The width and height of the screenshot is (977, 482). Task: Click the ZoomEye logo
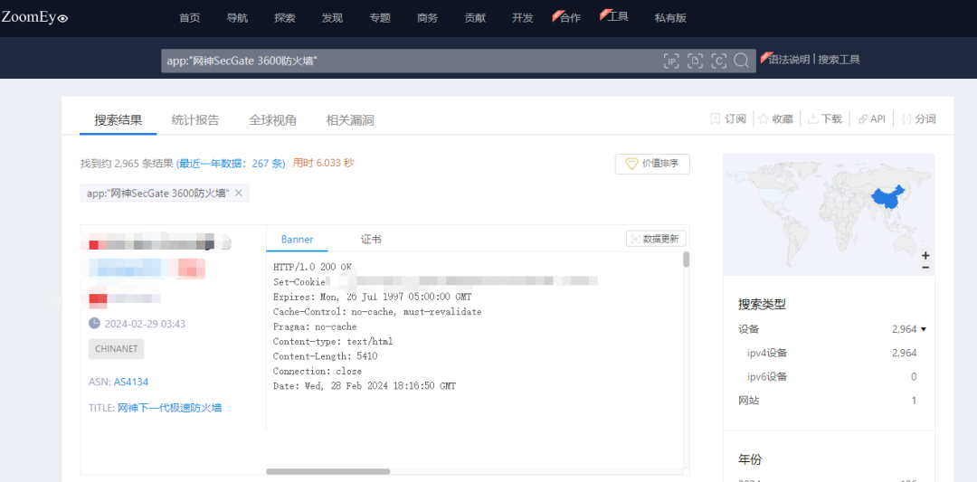coord(34,17)
